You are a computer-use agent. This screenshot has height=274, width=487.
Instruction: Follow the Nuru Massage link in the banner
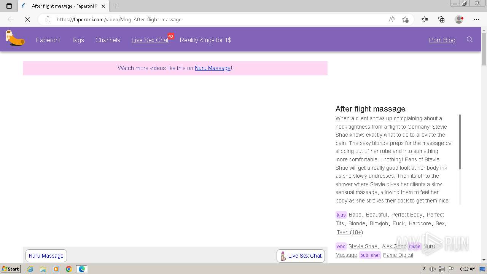pos(213,68)
